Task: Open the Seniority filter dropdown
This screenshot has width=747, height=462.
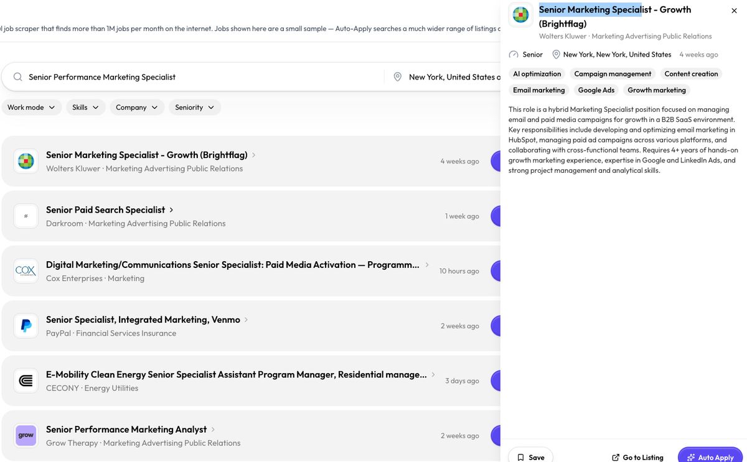Action: (194, 108)
